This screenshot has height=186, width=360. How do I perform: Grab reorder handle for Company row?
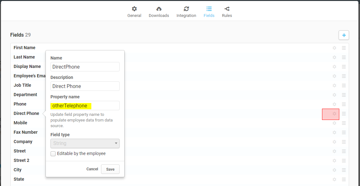(344, 142)
